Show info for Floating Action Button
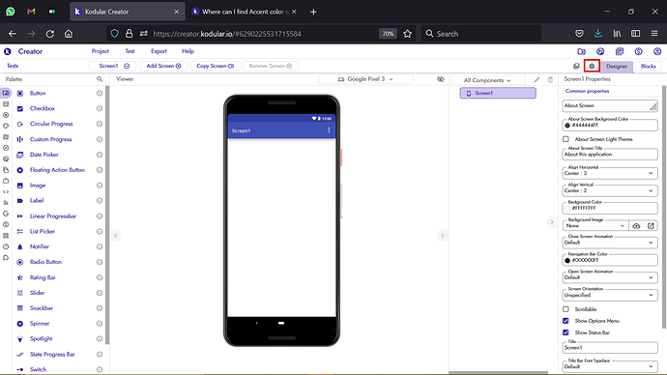 coord(100,170)
